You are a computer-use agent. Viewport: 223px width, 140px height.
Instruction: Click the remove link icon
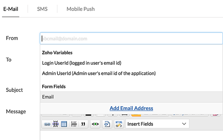tap(55, 124)
